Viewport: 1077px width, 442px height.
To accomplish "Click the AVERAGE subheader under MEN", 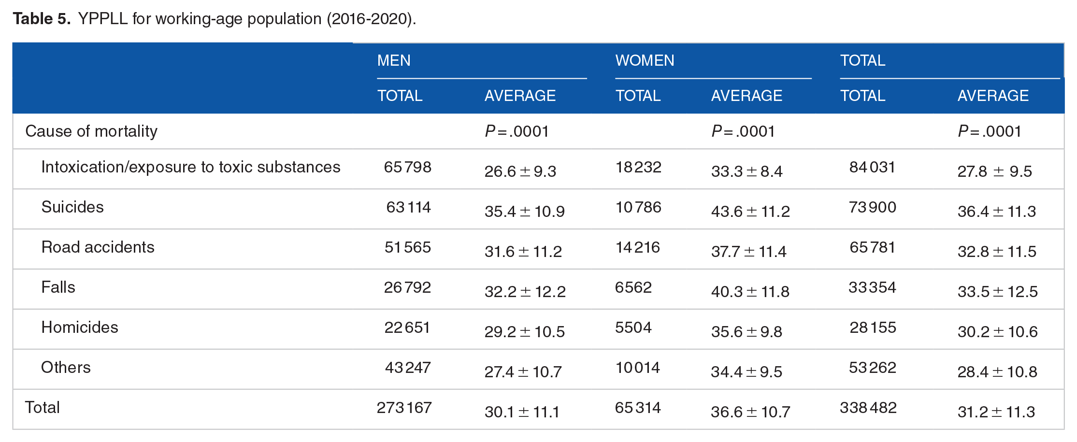I will tap(520, 96).
